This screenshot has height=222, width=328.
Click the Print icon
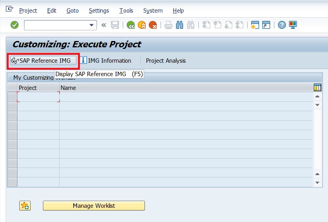pos(169,25)
